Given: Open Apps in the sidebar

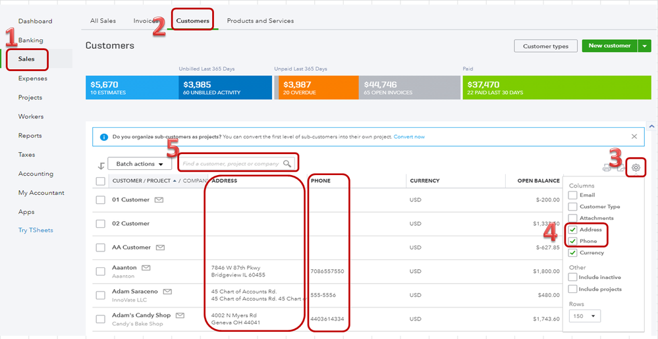Looking at the screenshot, I should [x=26, y=212].
